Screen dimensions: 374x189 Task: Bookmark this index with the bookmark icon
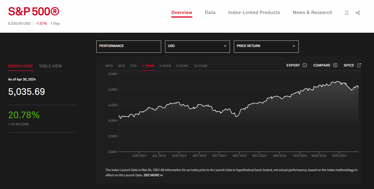[347, 13]
